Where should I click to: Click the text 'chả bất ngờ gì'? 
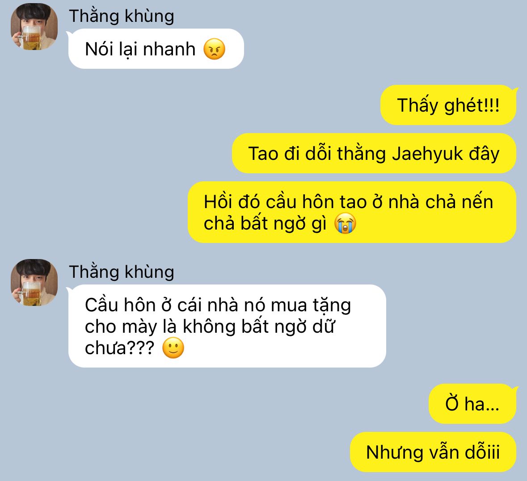(x=265, y=224)
